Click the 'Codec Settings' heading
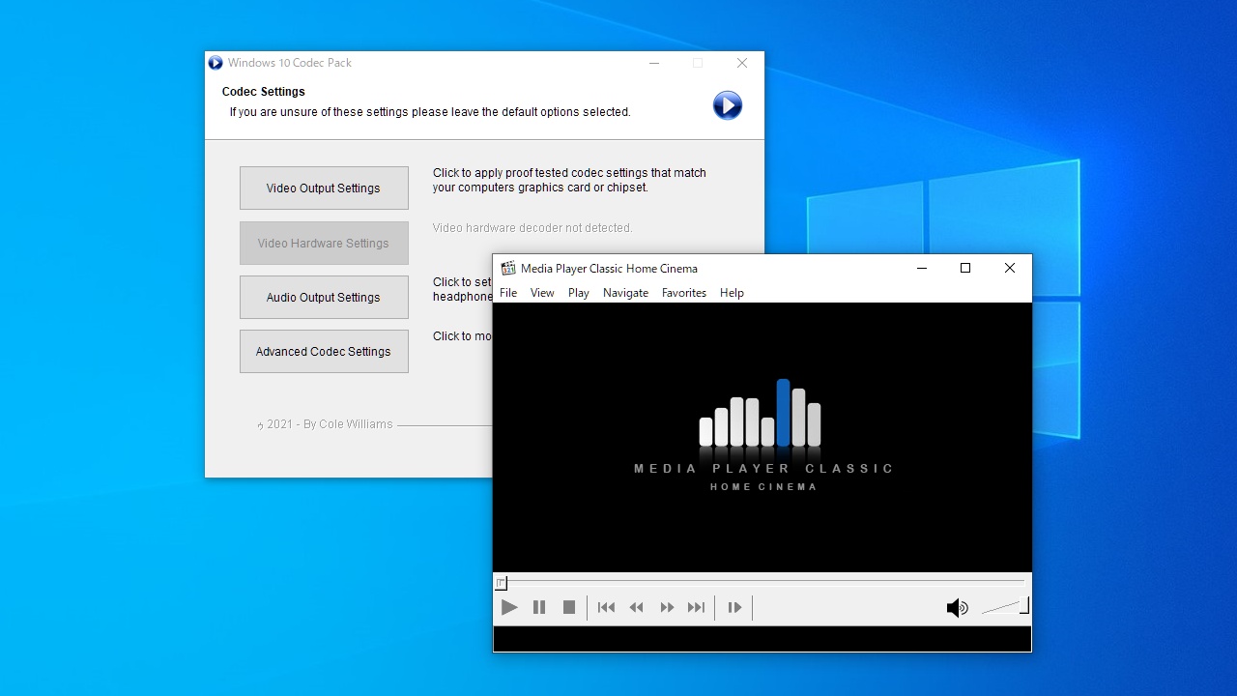Screen dimensions: 1237x696 (x=264, y=92)
